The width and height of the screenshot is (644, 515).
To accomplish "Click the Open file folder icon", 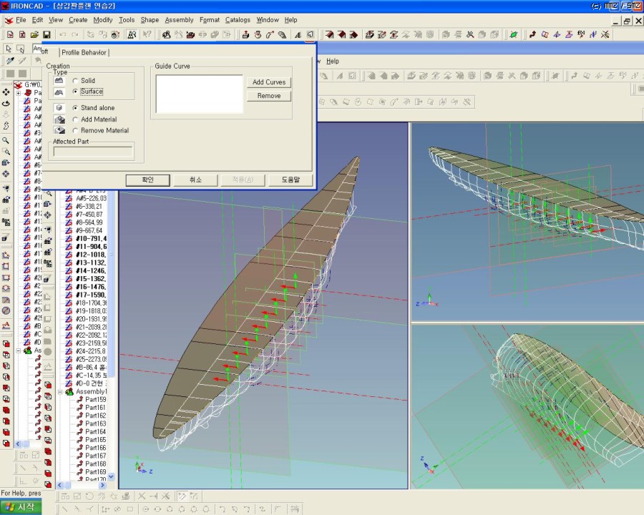I will tap(34, 34).
